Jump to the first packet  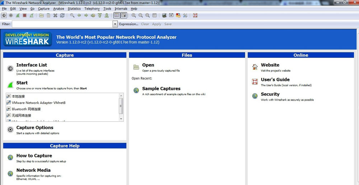tap(99, 15)
